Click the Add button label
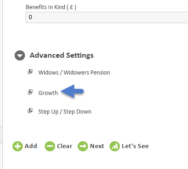Image resolution: width=188 pixels, height=169 pixels. [x=31, y=146]
